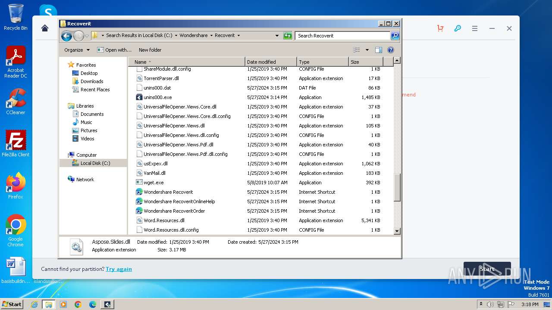Viewport: 552px width, 310px height.
Task: Open Recycle Bin desktop icon
Action: pos(16,17)
